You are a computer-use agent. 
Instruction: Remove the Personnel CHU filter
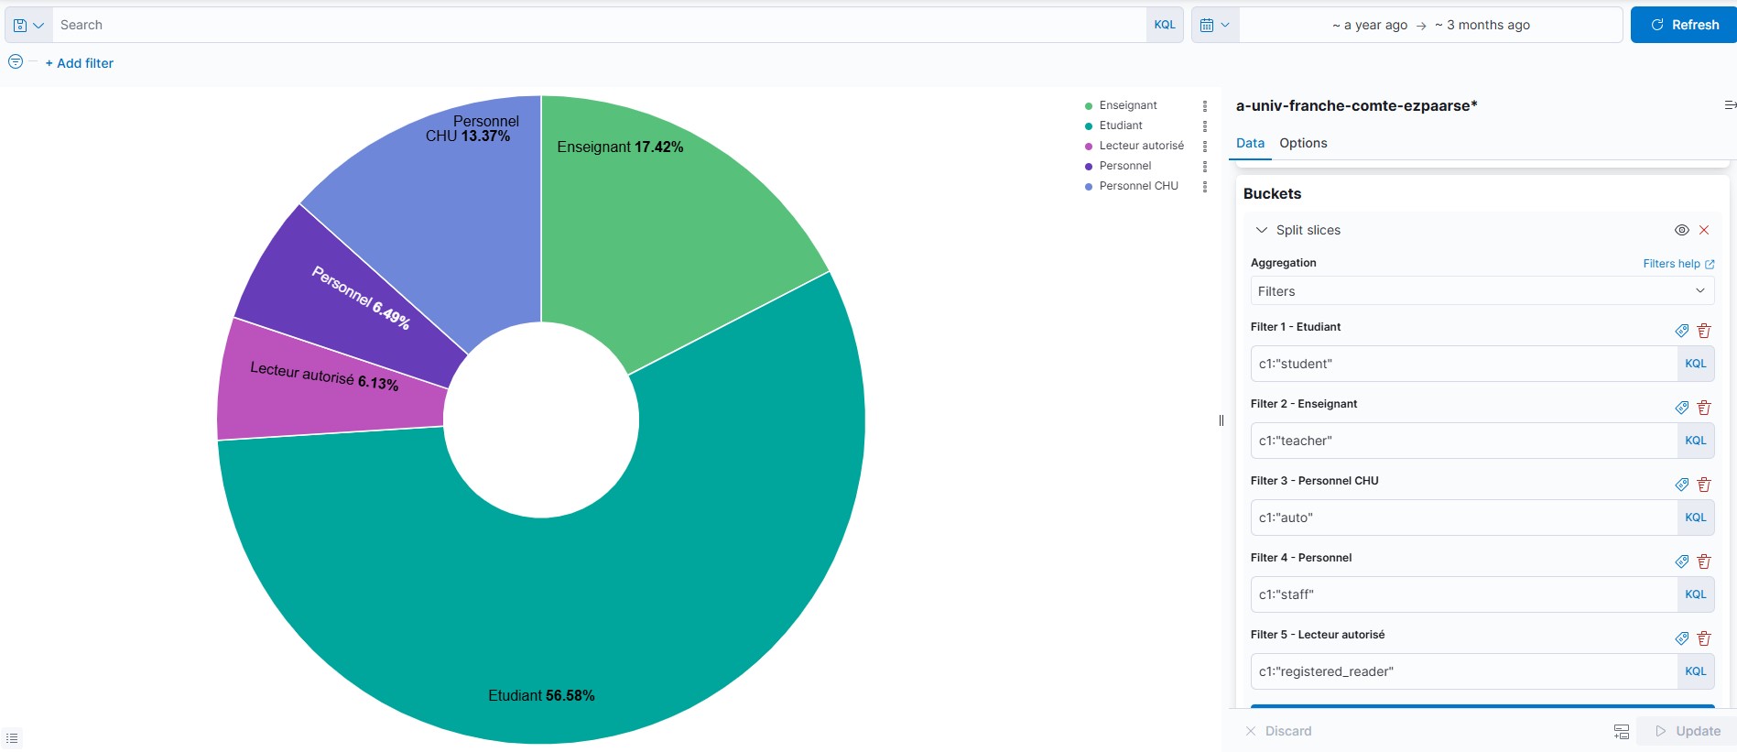click(1704, 485)
